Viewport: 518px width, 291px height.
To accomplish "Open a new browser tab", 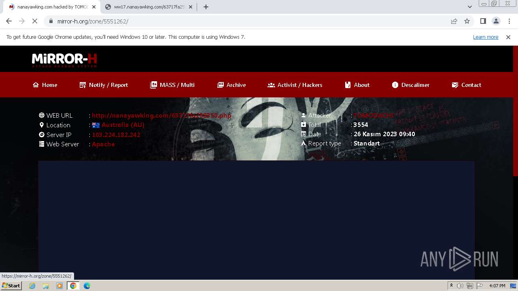I will tap(206, 7).
